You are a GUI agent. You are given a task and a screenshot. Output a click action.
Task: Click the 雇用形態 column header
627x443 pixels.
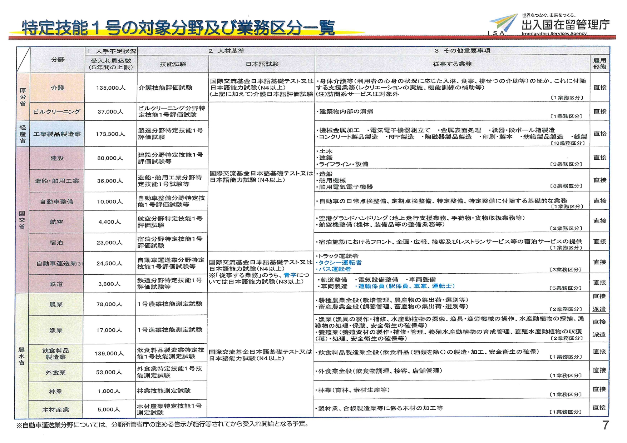tap(599, 64)
